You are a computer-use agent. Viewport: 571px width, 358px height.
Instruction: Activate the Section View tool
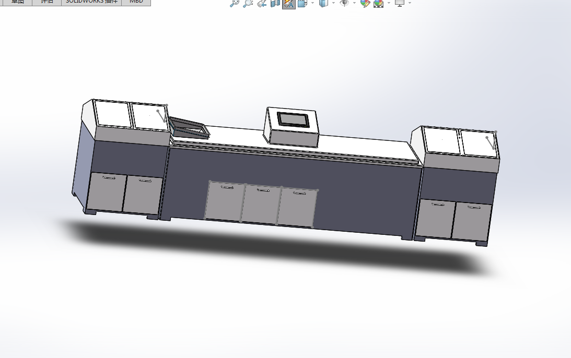275,3
